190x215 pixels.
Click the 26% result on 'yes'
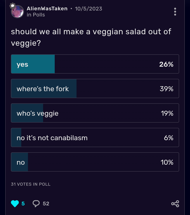pos(166,64)
